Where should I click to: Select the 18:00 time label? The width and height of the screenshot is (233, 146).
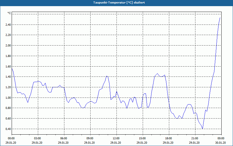tap(169, 138)
